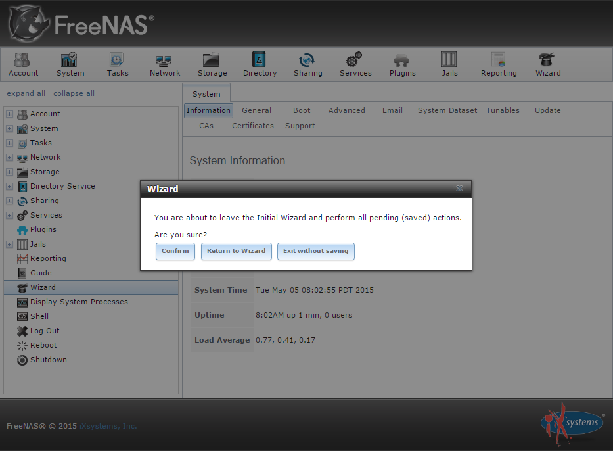Open the CAs tab
The image size is (613, 451).
pyautogui.click(x=206, y=126)
